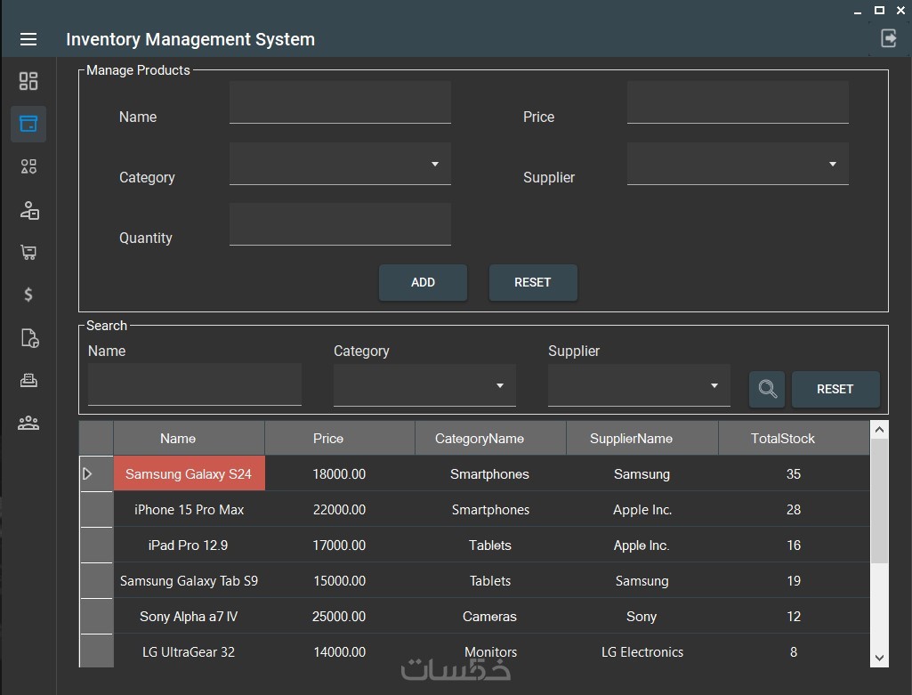Focus the product Name input field
Viewport: 912px width, 695px height.
pyautogui.click(x=340, y=102)
